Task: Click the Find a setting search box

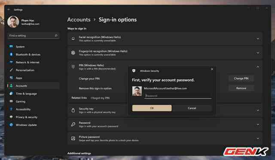Action: 34,36
